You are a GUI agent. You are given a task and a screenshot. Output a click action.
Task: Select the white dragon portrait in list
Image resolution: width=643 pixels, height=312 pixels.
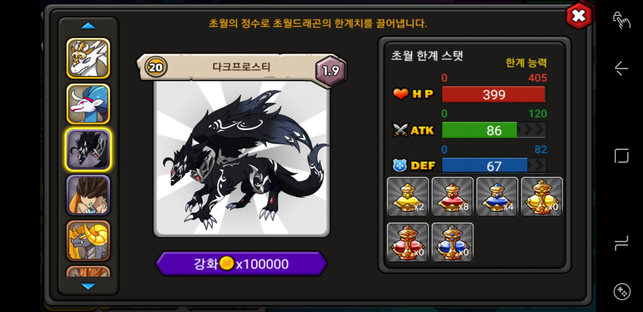pos(88,59)
